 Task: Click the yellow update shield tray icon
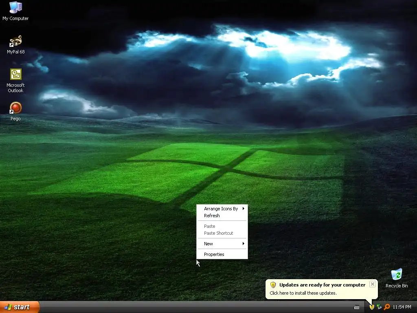click(372, 307)
